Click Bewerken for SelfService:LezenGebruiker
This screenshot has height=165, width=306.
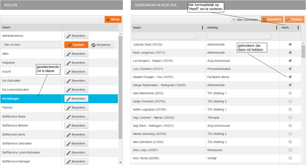click(76, 152)
